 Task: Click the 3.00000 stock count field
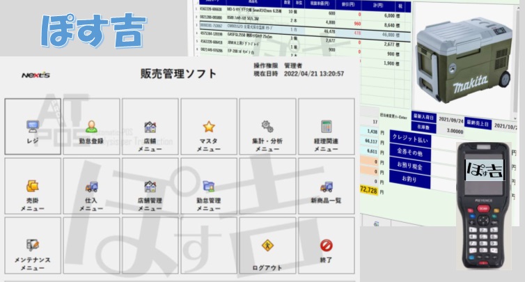(x=450, y=131)
